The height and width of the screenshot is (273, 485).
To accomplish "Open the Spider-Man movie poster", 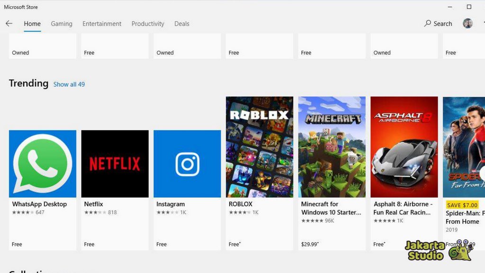I will click(464, 147).
